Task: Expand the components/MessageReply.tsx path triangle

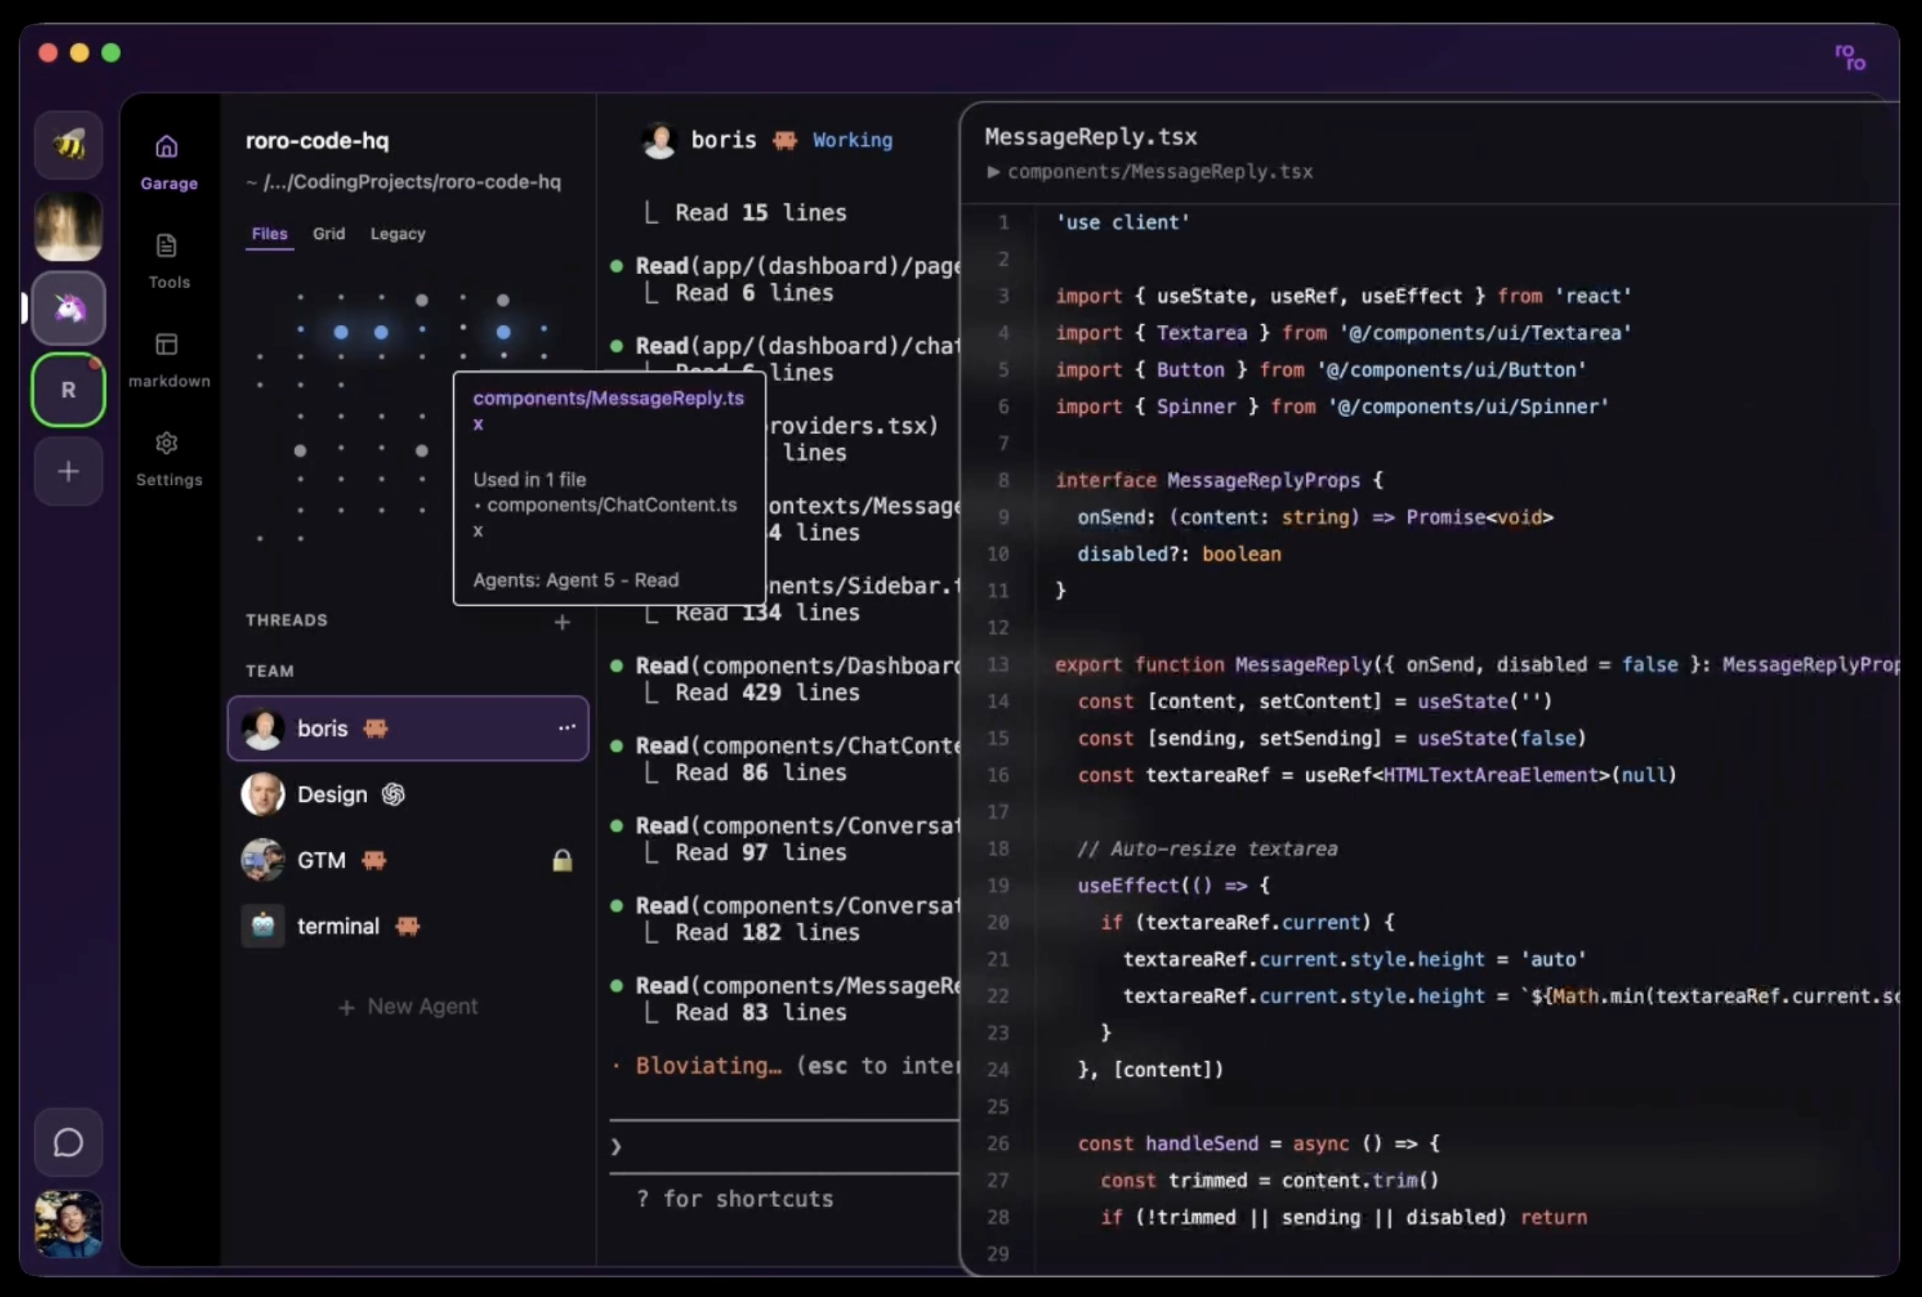Action: click(x=993, y=172)
